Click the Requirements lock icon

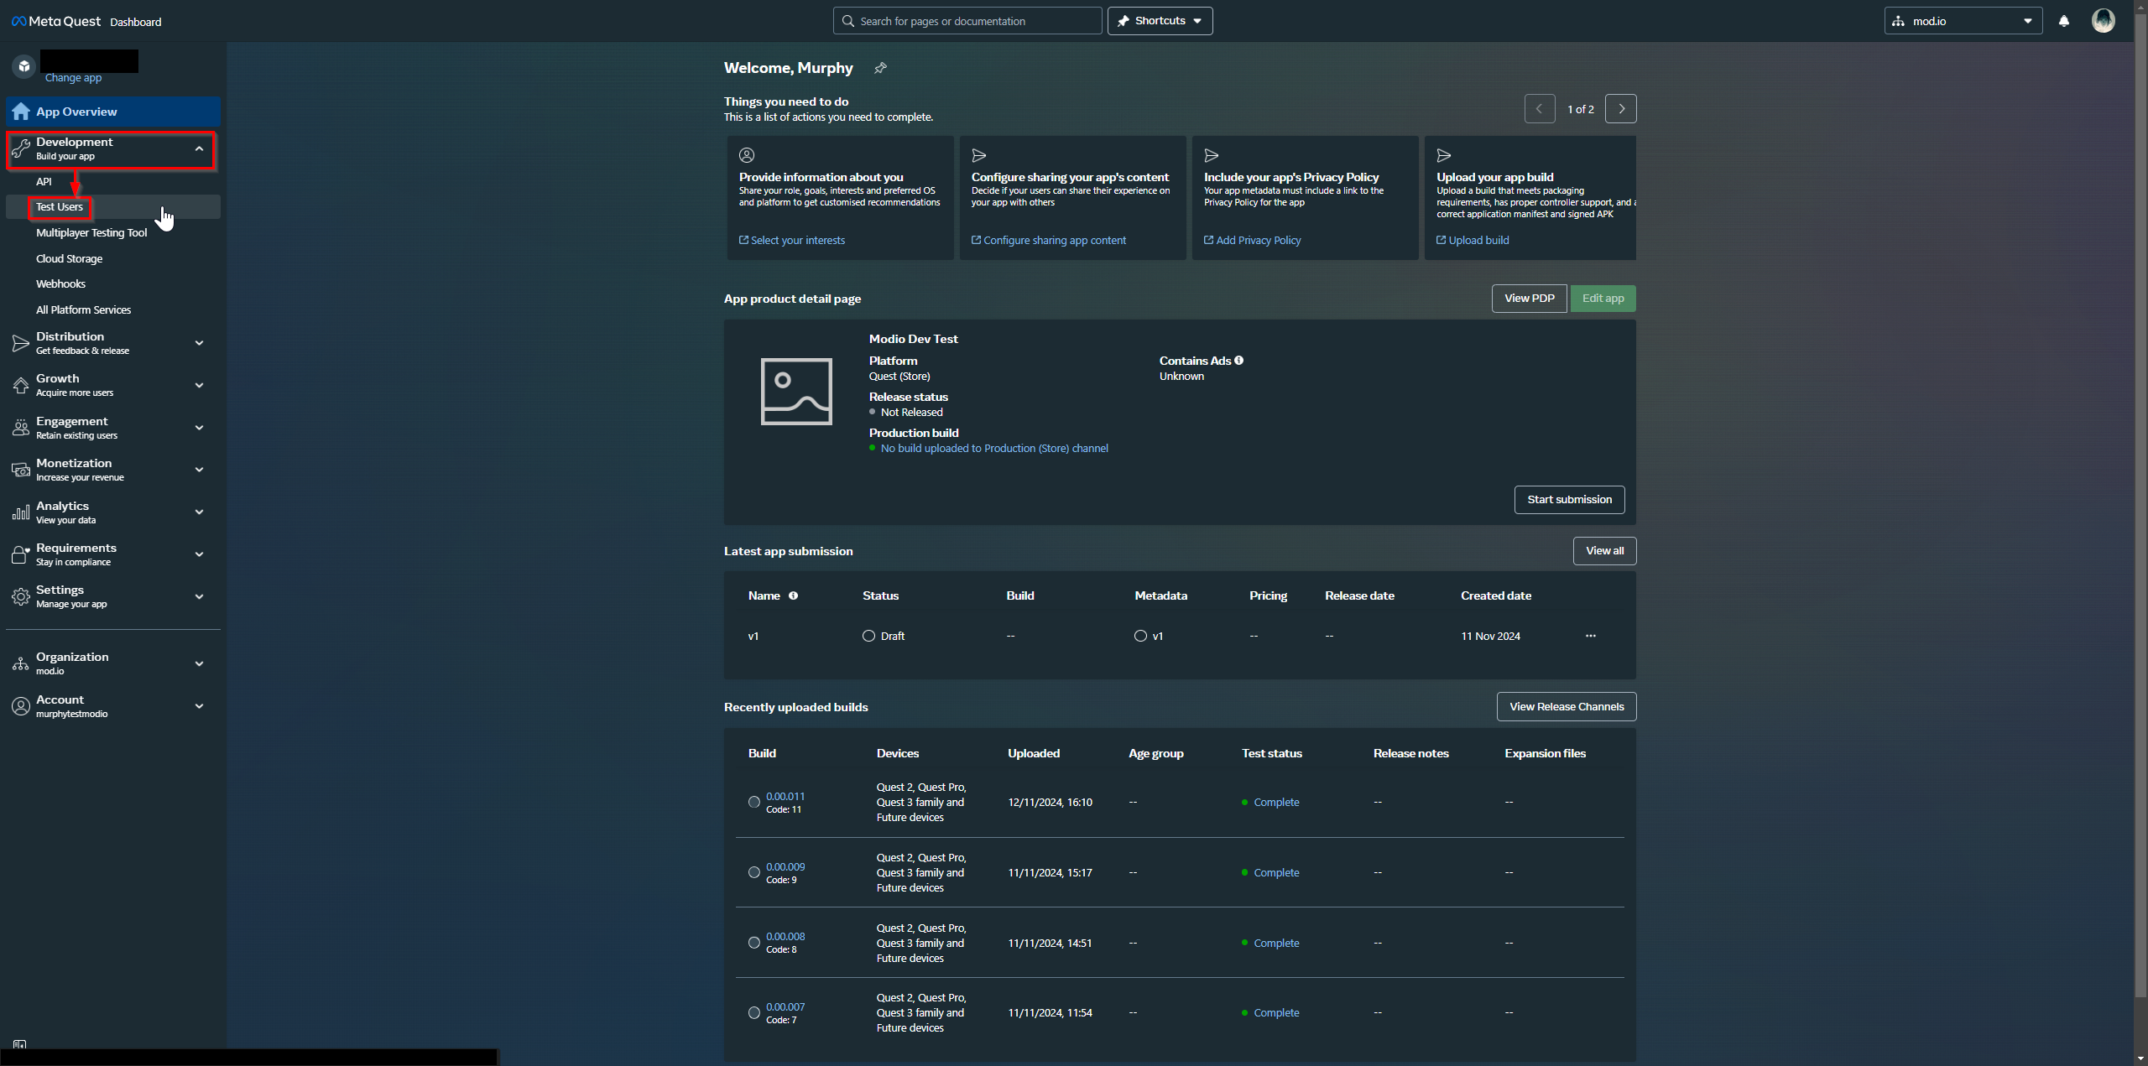click(x=21, y=554)
